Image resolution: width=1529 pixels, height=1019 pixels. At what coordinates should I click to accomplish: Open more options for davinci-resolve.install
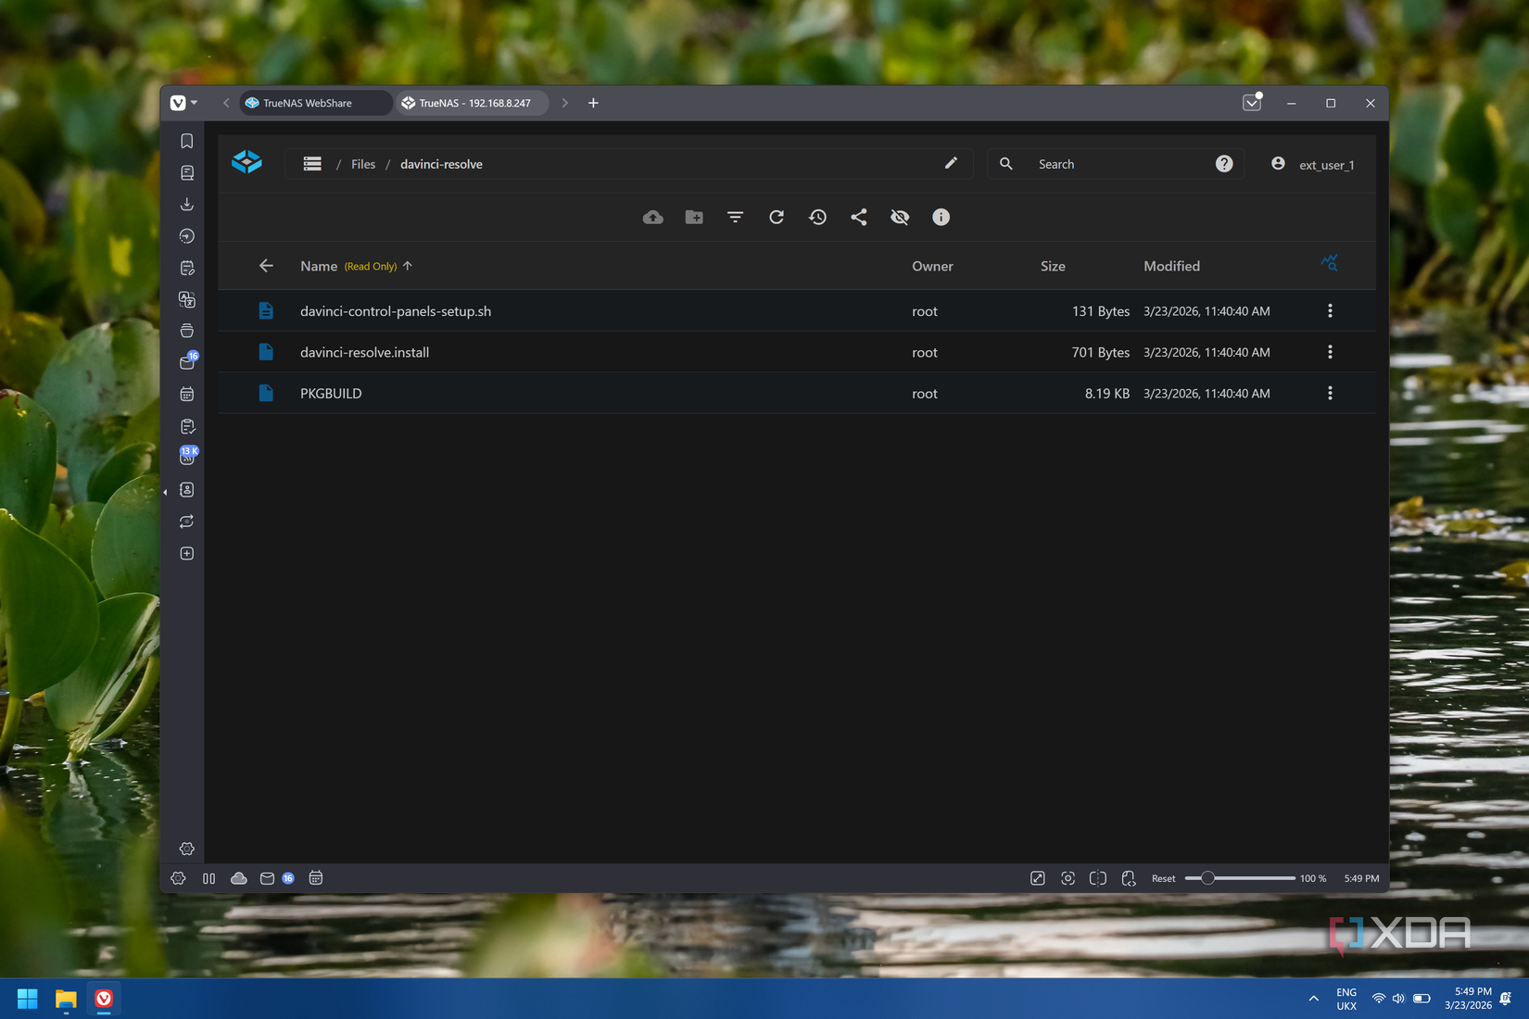(x=1330, y=352)
